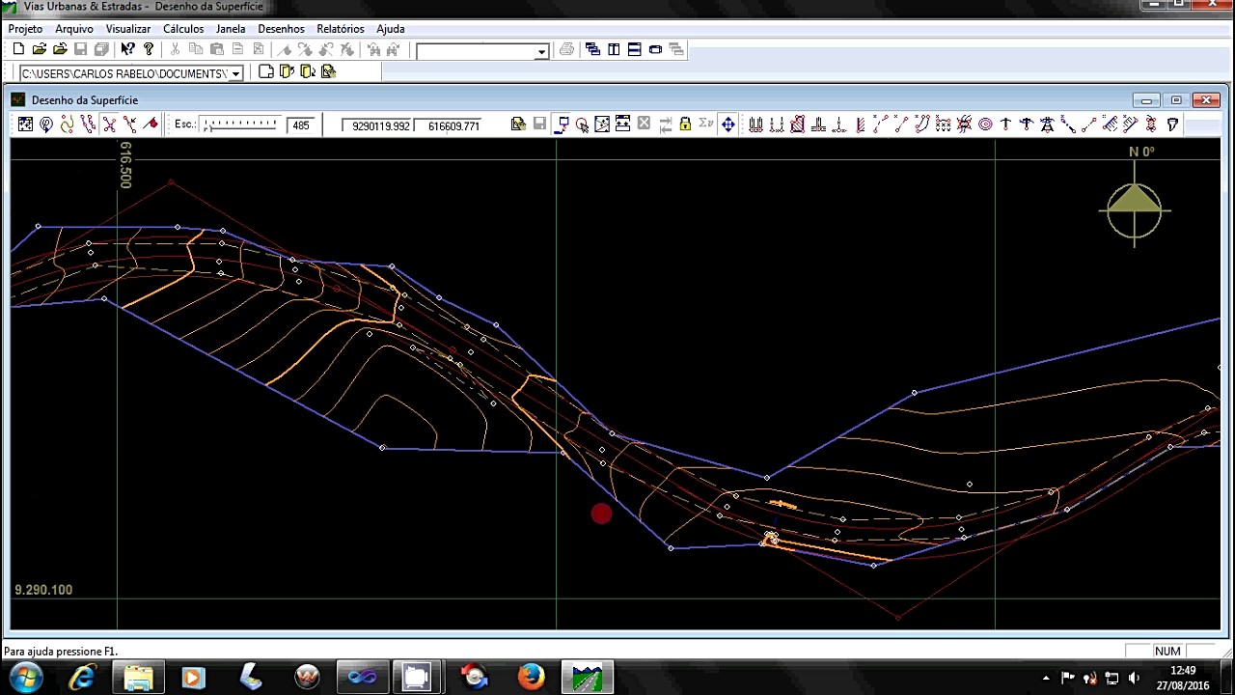The image size is (1235, 695).
Task: Adjust the Esc. scale slider
Action: pyautogui.click(x=240, y=125)
